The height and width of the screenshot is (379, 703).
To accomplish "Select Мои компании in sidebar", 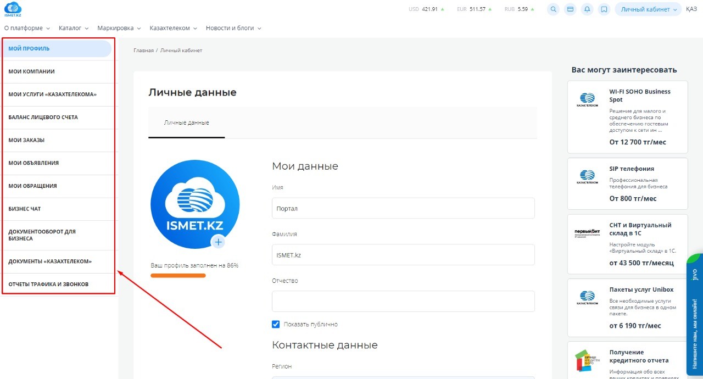I will tap(31, 71).
